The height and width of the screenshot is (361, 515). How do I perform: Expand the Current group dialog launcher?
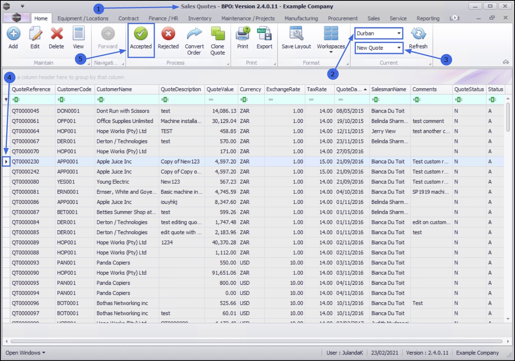[x=430, y=64]
